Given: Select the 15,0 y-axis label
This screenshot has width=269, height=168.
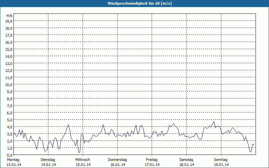Looking at the screenshot, I should point(9,49).
